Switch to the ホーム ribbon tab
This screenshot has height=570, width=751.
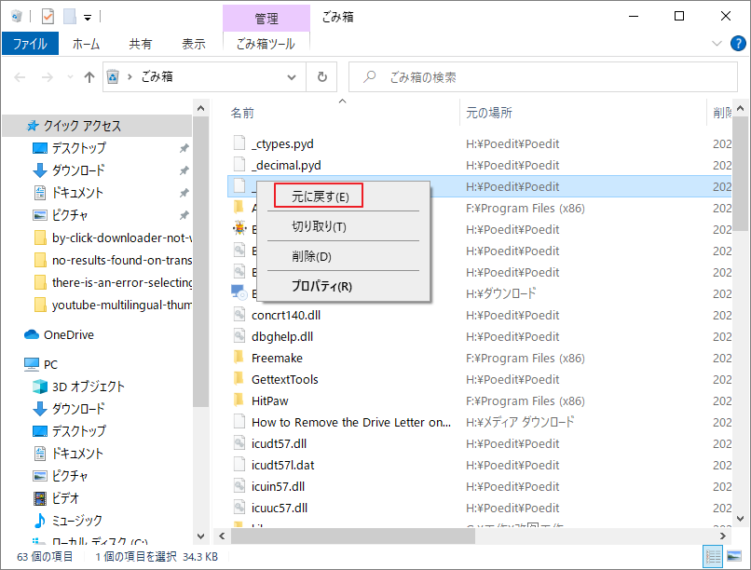coord(87,44)
